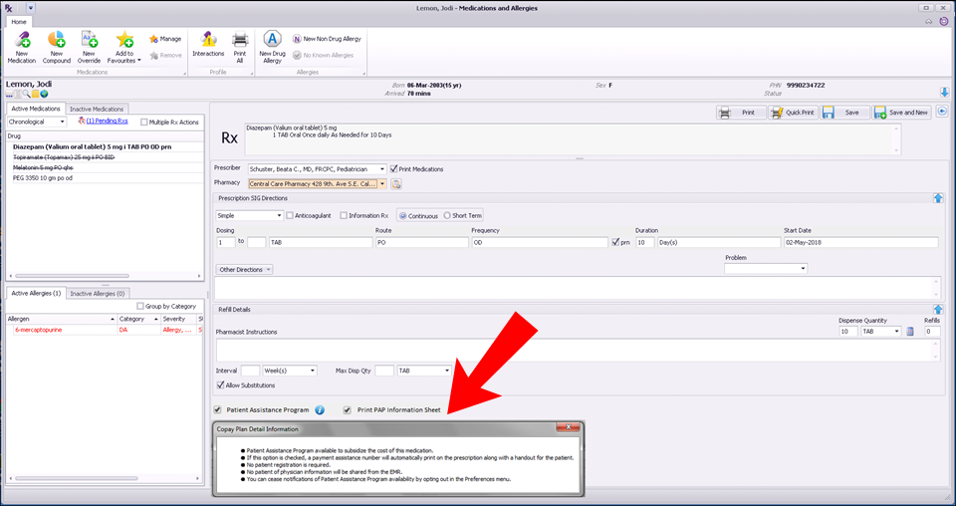Open the Simple SIG type dropdown
The image size is (956, 506).
279,216
